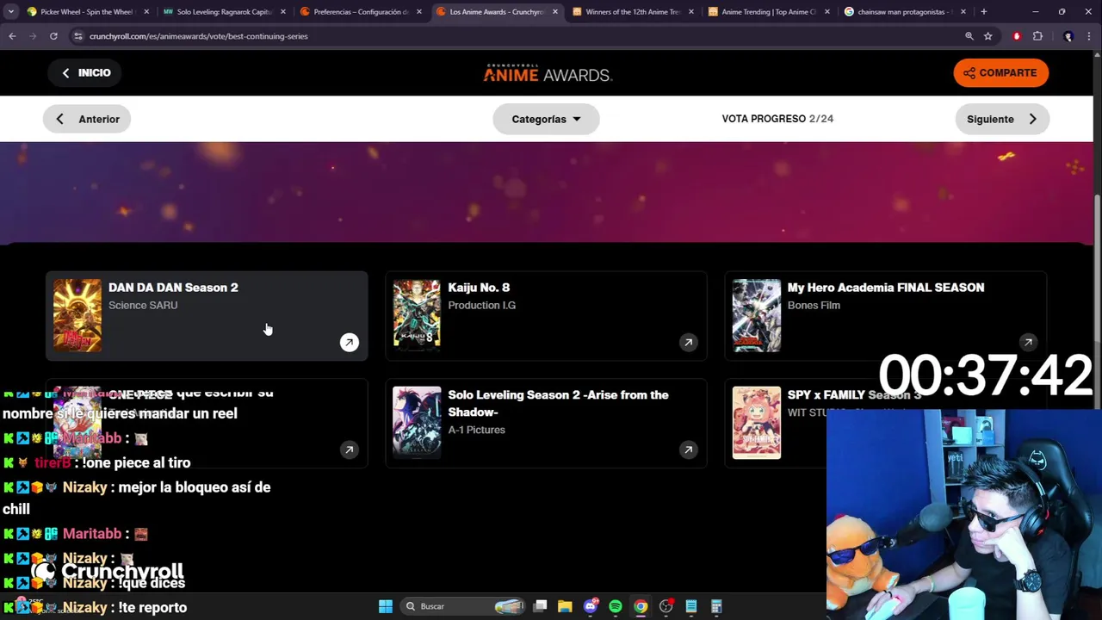Open the zoom magnifier in address bar
This screenshot has width=1102, height=620.
pyautogui.click(x=969, y=36)
